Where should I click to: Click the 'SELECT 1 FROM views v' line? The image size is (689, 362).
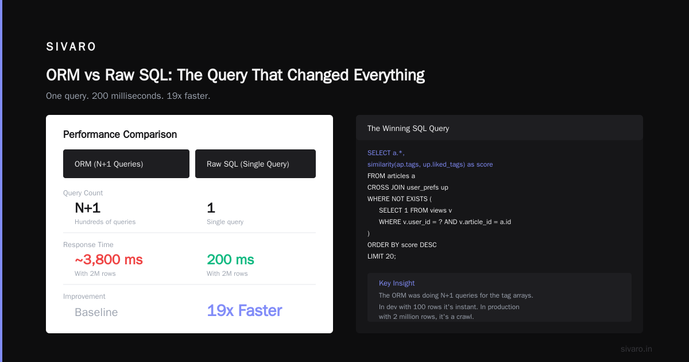click(x=415, y=210)
